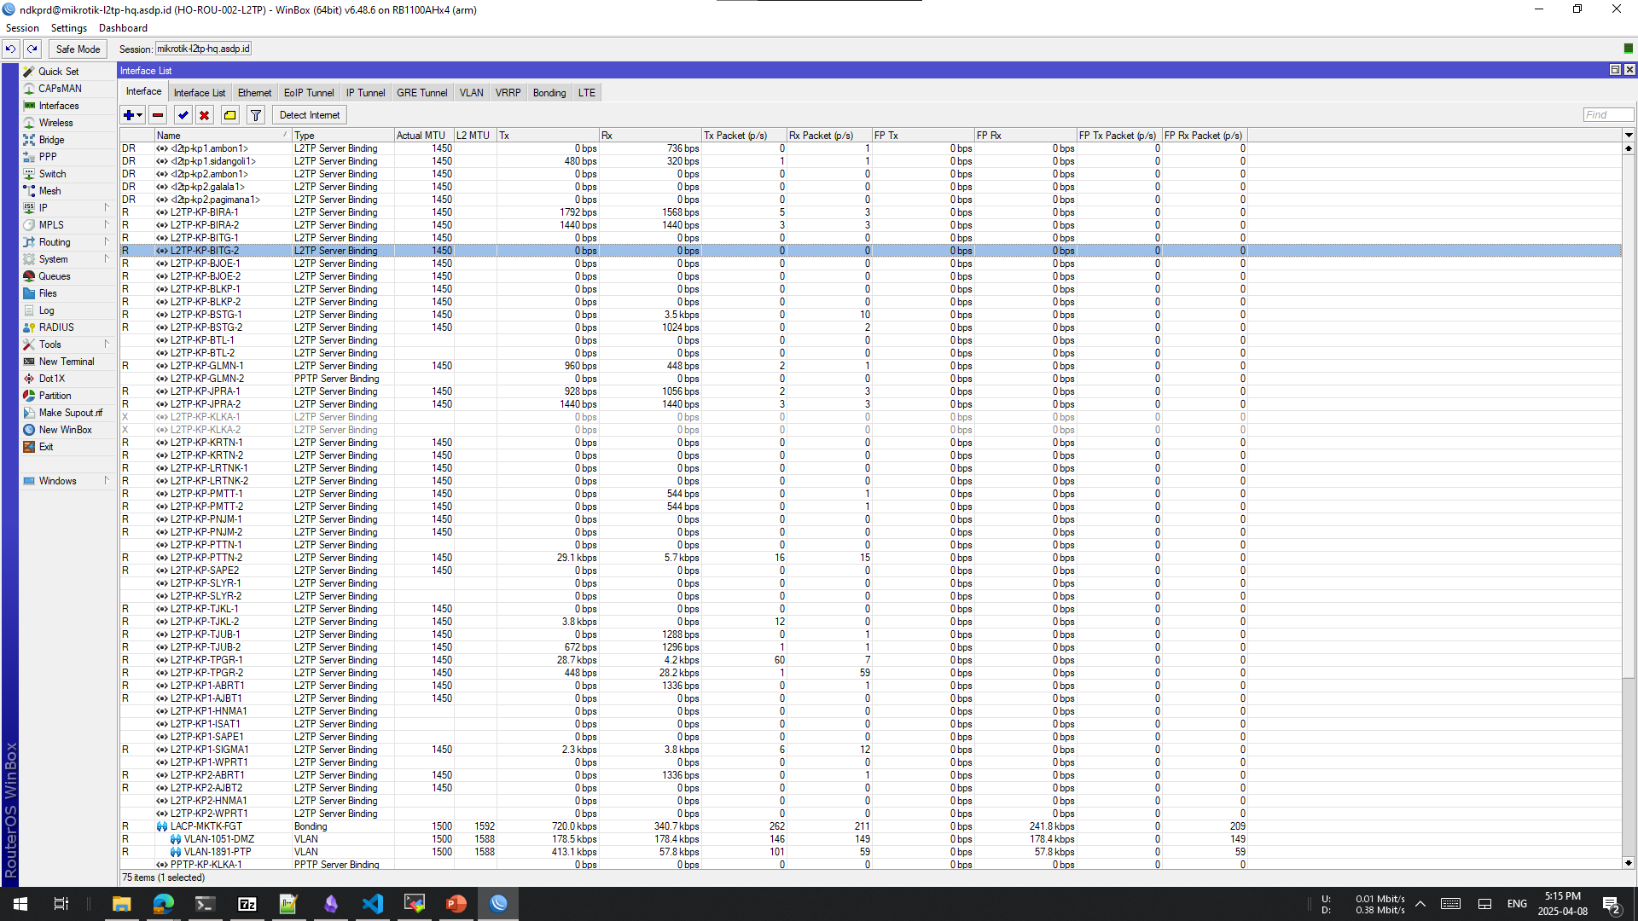Click the red X Disable button
1638x921 pixels.
[204, 115]
